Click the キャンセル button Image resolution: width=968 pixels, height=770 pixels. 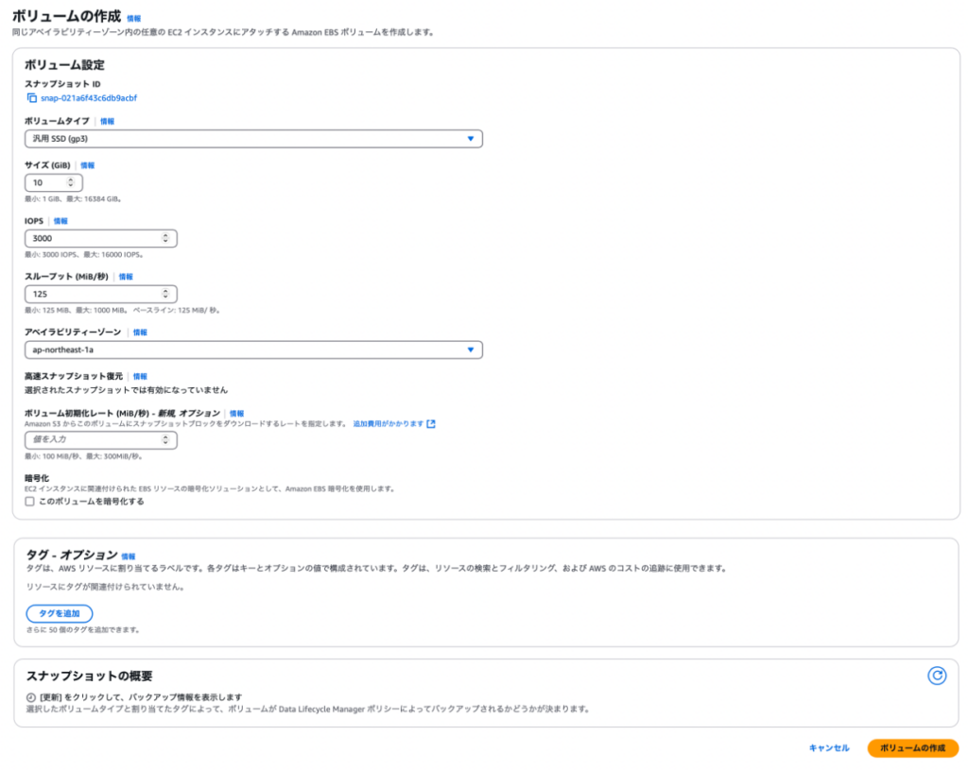[x=828, y=748]
